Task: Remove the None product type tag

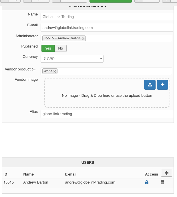Action: pos(55,71)
